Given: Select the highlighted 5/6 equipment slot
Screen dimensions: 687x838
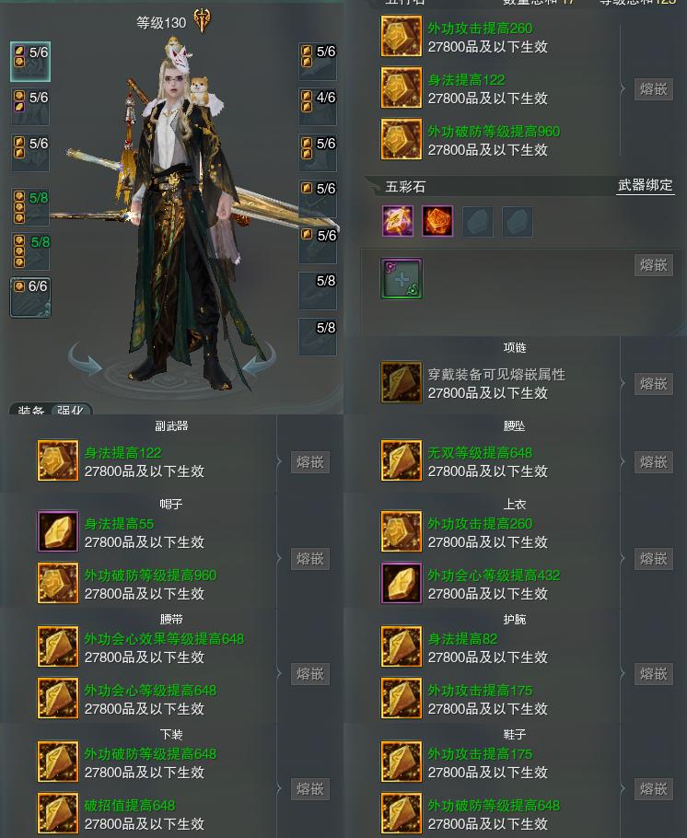Looking at the screenshot, I should pyautogui.click(x=30, y=62).
